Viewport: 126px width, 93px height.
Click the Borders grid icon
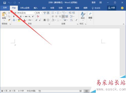[58, 20]
